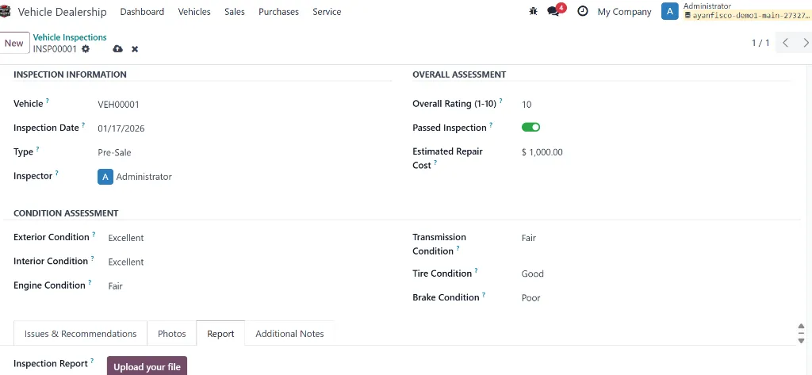Open the debug bug icon
Screen dimensions: 812x375
[x=534, y=11]
